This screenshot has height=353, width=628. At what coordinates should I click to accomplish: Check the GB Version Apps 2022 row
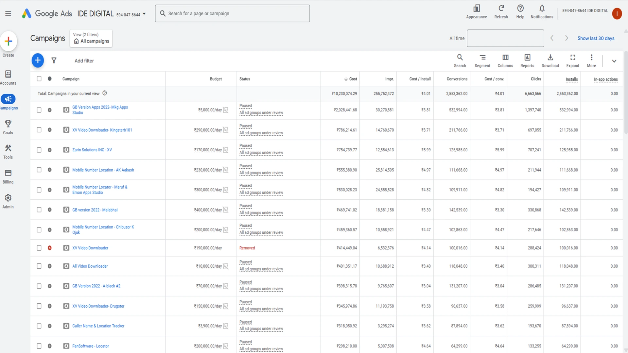click(x=39, y=110)
